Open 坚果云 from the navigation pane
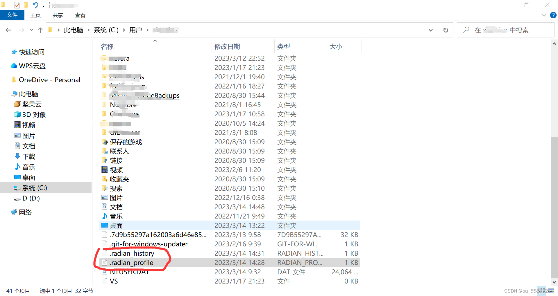 32,104
